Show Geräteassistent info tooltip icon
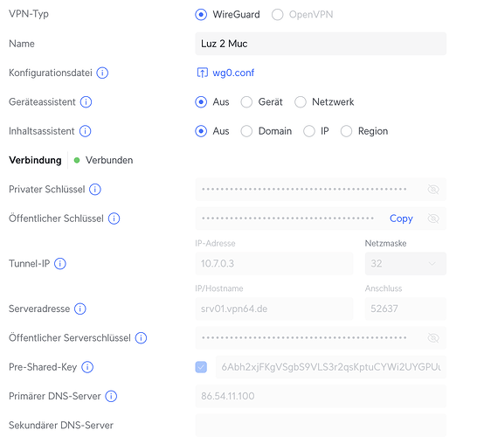This screenshot has width=477, height=437. coord(86,102)
